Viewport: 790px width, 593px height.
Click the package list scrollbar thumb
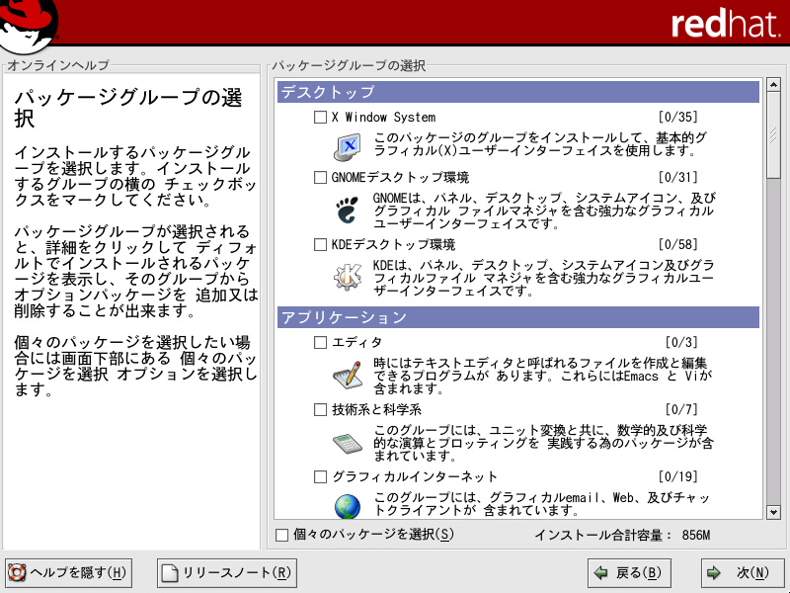pos(773,134)
